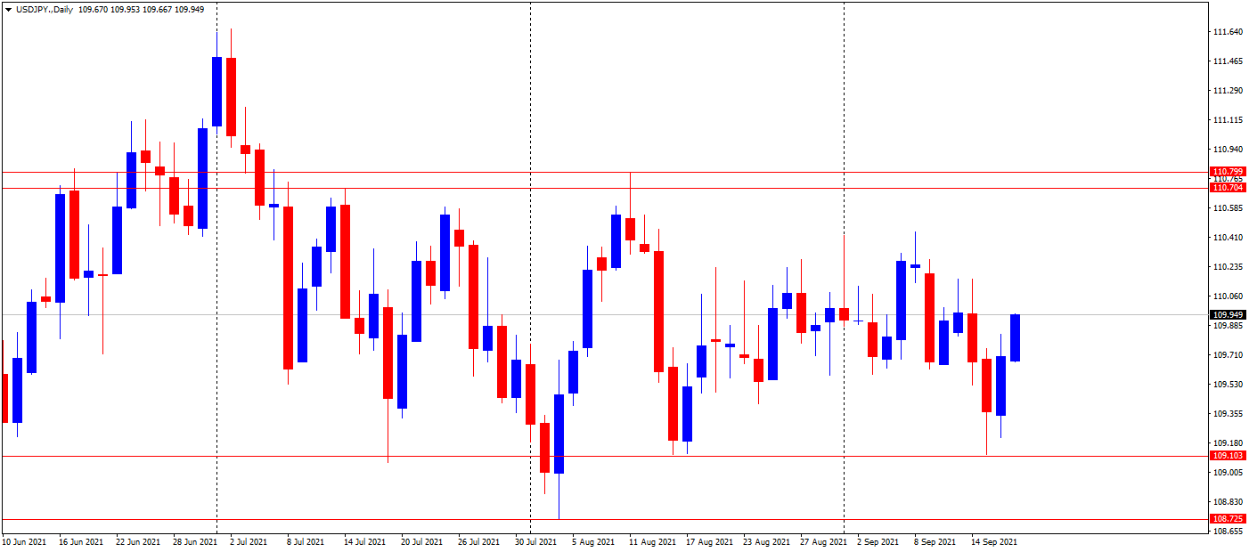Click the 14 Jul 2021 date label
The image size is (1249, 552).
[x=365, y=541]
